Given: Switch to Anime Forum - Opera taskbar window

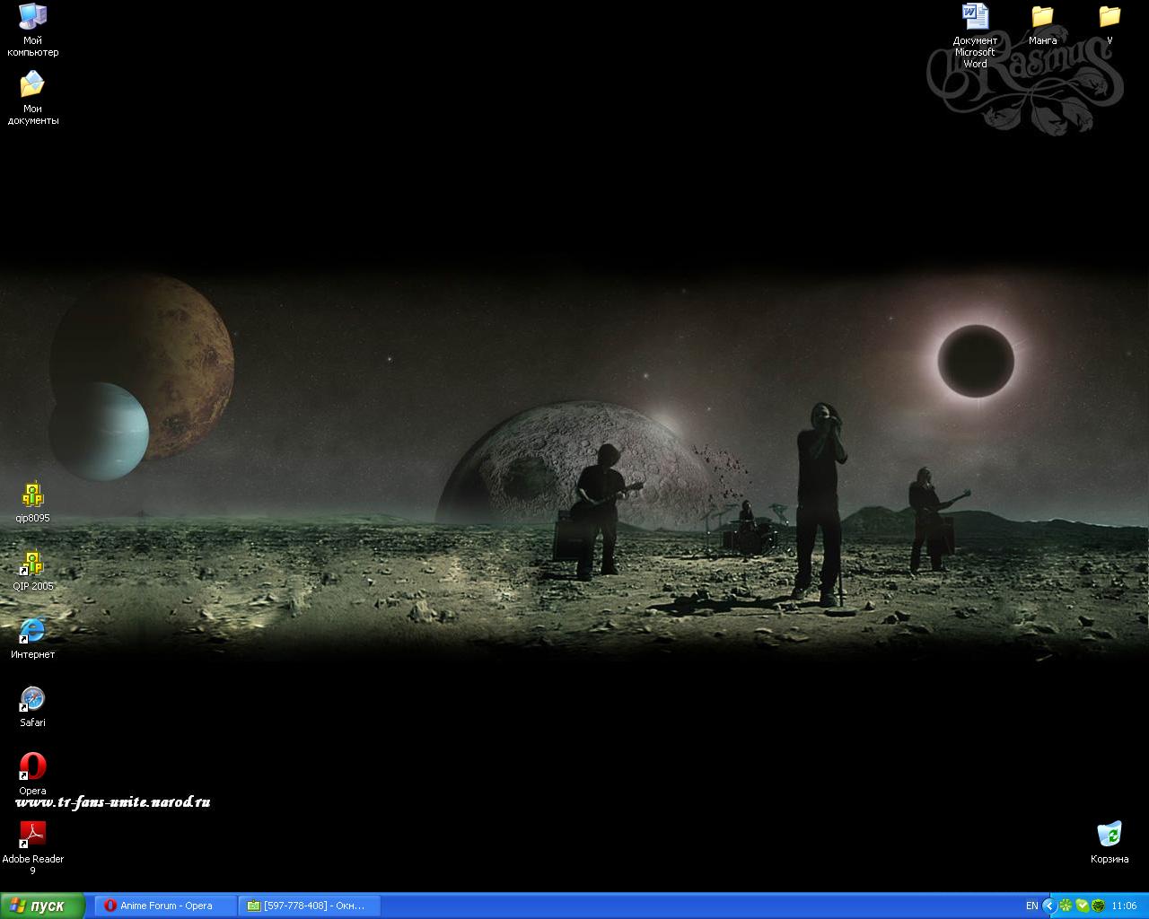Looking at the screenshot, I should tap(165, 906).
